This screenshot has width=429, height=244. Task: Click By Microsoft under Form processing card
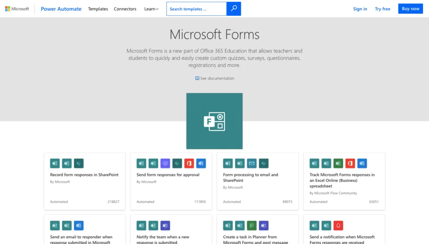[233, 188]
